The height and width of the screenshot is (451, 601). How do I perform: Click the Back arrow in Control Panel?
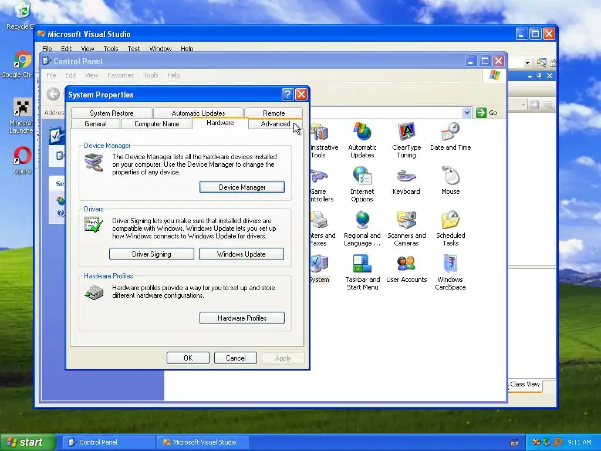[x=53, y=94]
